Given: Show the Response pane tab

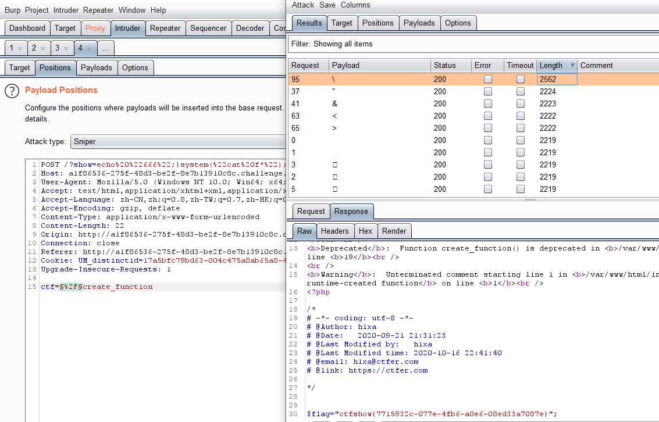Looking at the screenshot, I should tap(351, 211).
